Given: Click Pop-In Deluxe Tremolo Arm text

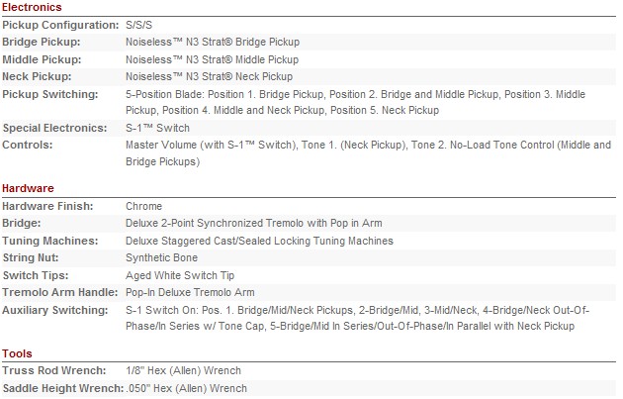Looking at the screenshot, I should [190, 292].
